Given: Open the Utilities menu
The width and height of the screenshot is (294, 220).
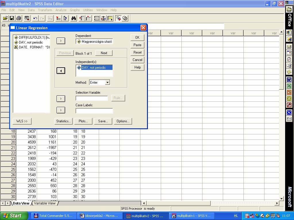Looking at the screenshot, I should (88, 10).
